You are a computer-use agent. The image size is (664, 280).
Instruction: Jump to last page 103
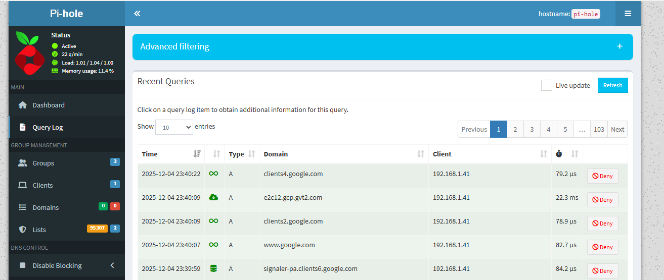pos(599,129)
